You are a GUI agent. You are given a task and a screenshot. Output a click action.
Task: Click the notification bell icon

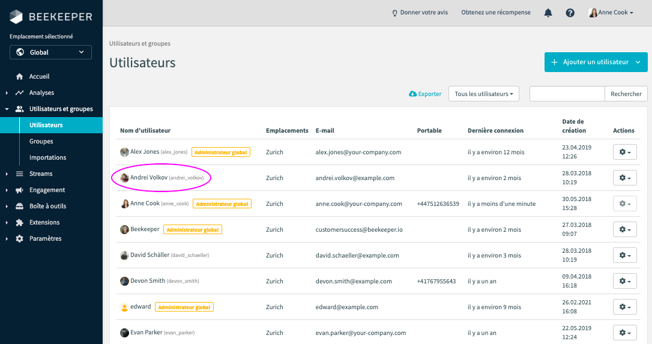click(548, 13)
